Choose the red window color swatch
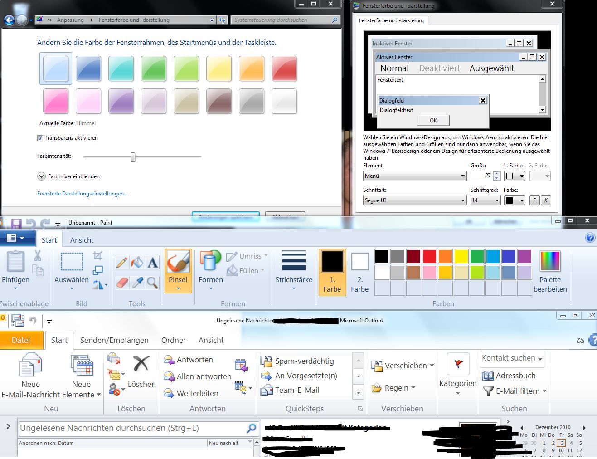The width and height of the screenshot is (597, 459). tap(284, 68)
